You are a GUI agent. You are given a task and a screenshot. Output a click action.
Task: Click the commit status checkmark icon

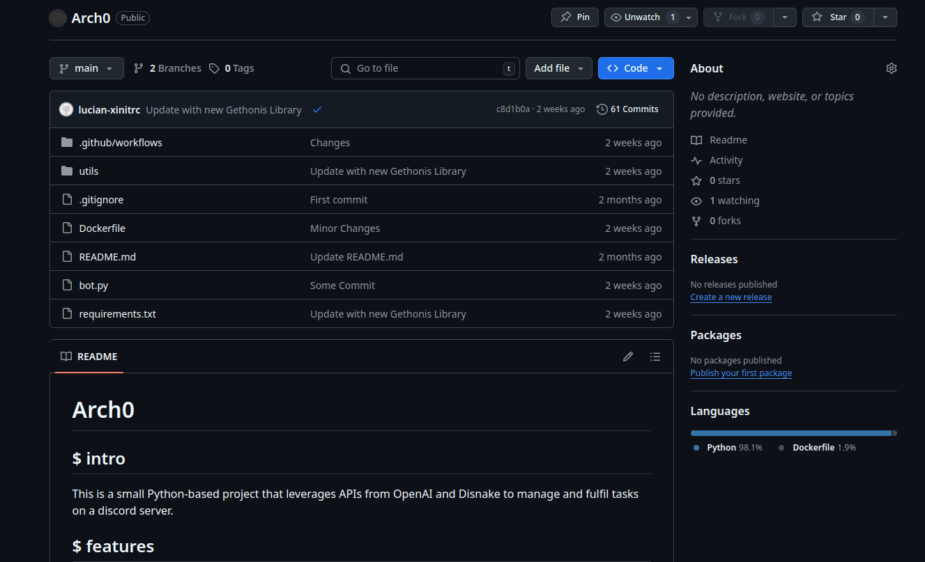pos(317,109)
